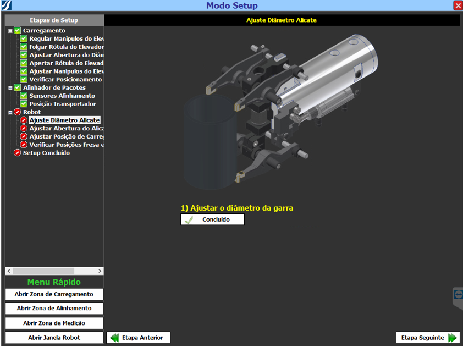Screen dimensions: 463x347
Task: Toggle the Sensores Alinhamento checkbox
Action: [24, 96]
